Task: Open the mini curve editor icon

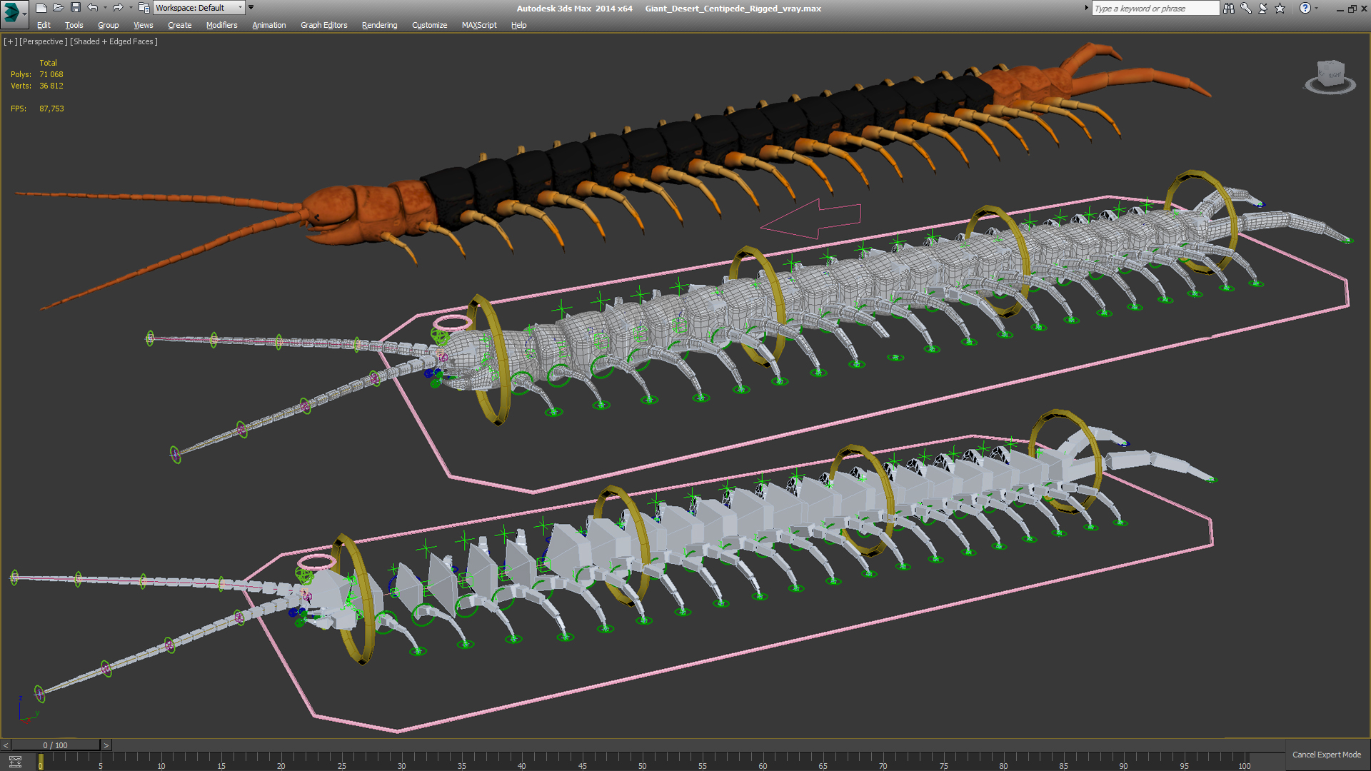Action: (15, 762)
